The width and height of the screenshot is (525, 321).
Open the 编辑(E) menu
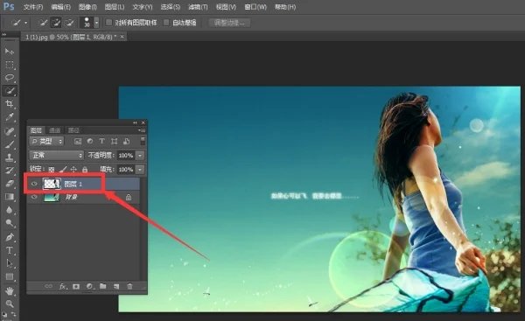tap(61, 7)
